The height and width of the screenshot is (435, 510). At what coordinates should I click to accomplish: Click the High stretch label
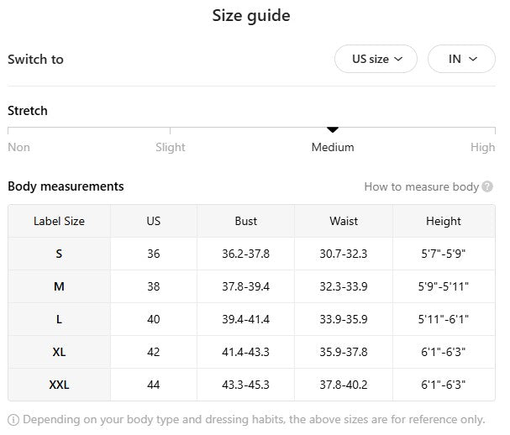click(482, 147)
